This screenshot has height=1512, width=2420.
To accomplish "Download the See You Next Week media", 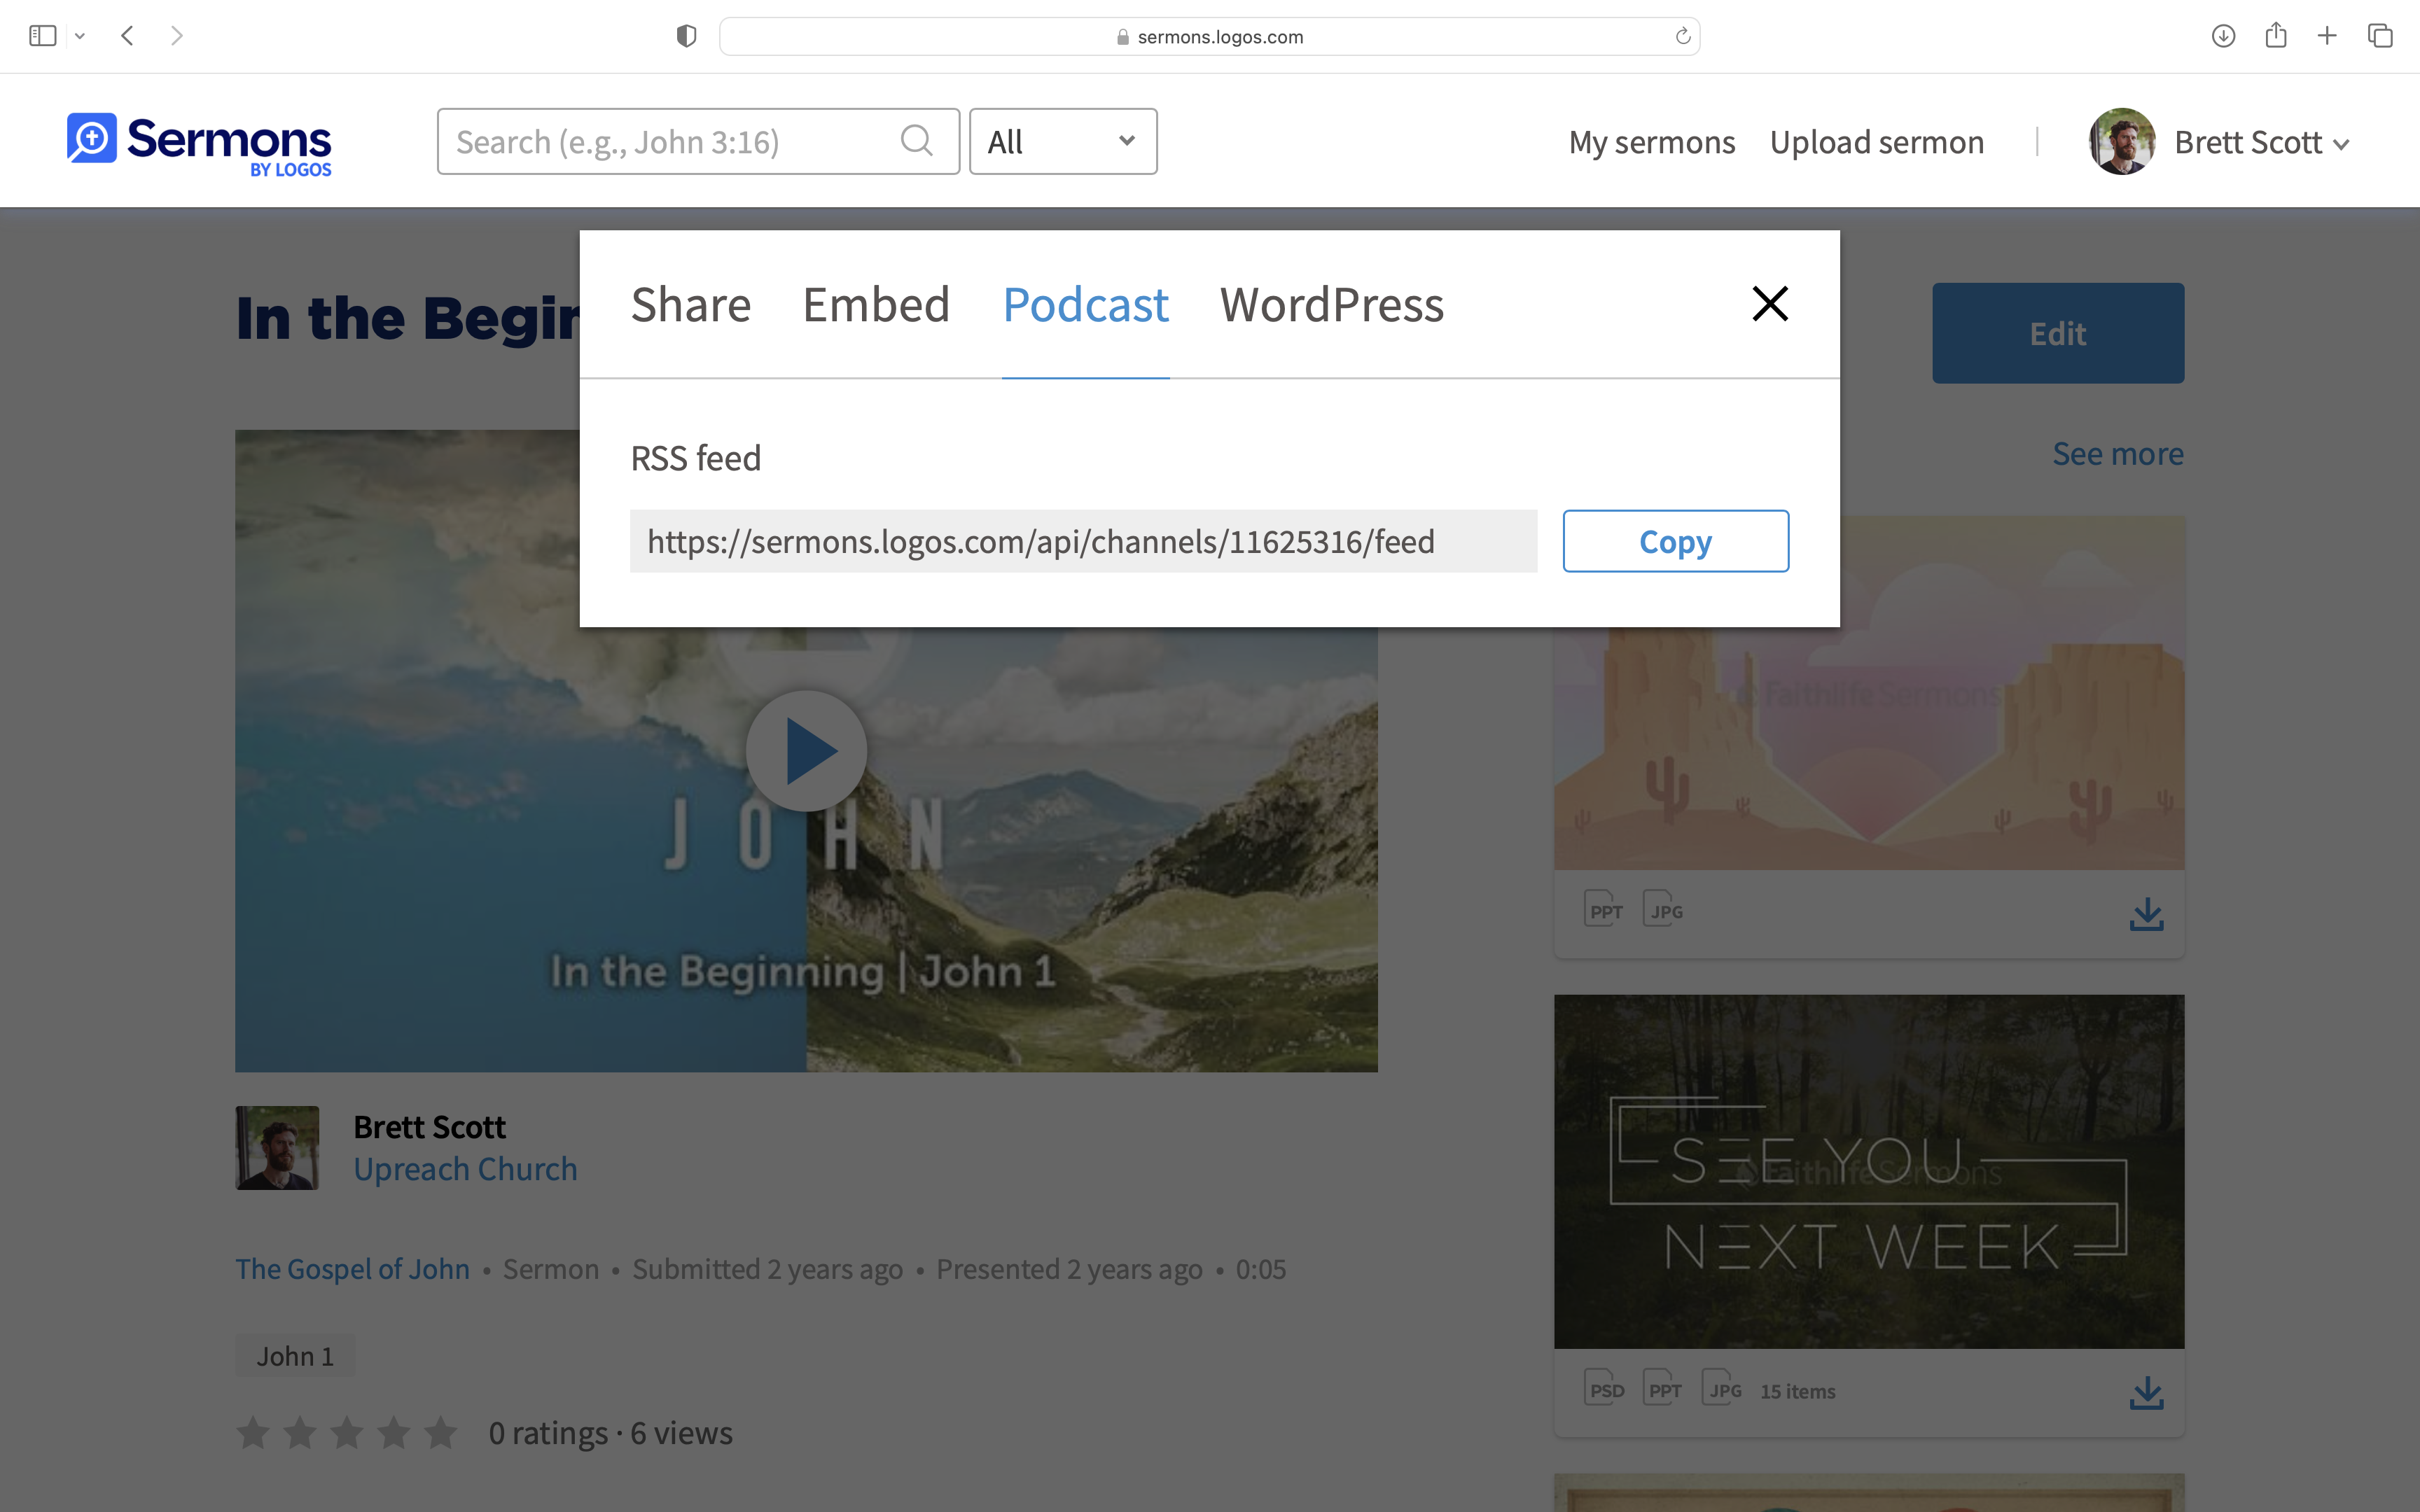I will pyautogui.click(x=2146, y=1392).
